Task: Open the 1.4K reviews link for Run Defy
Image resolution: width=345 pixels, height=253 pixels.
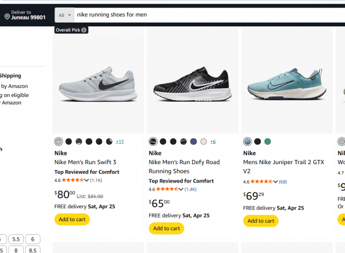Action: pos(191,189)
